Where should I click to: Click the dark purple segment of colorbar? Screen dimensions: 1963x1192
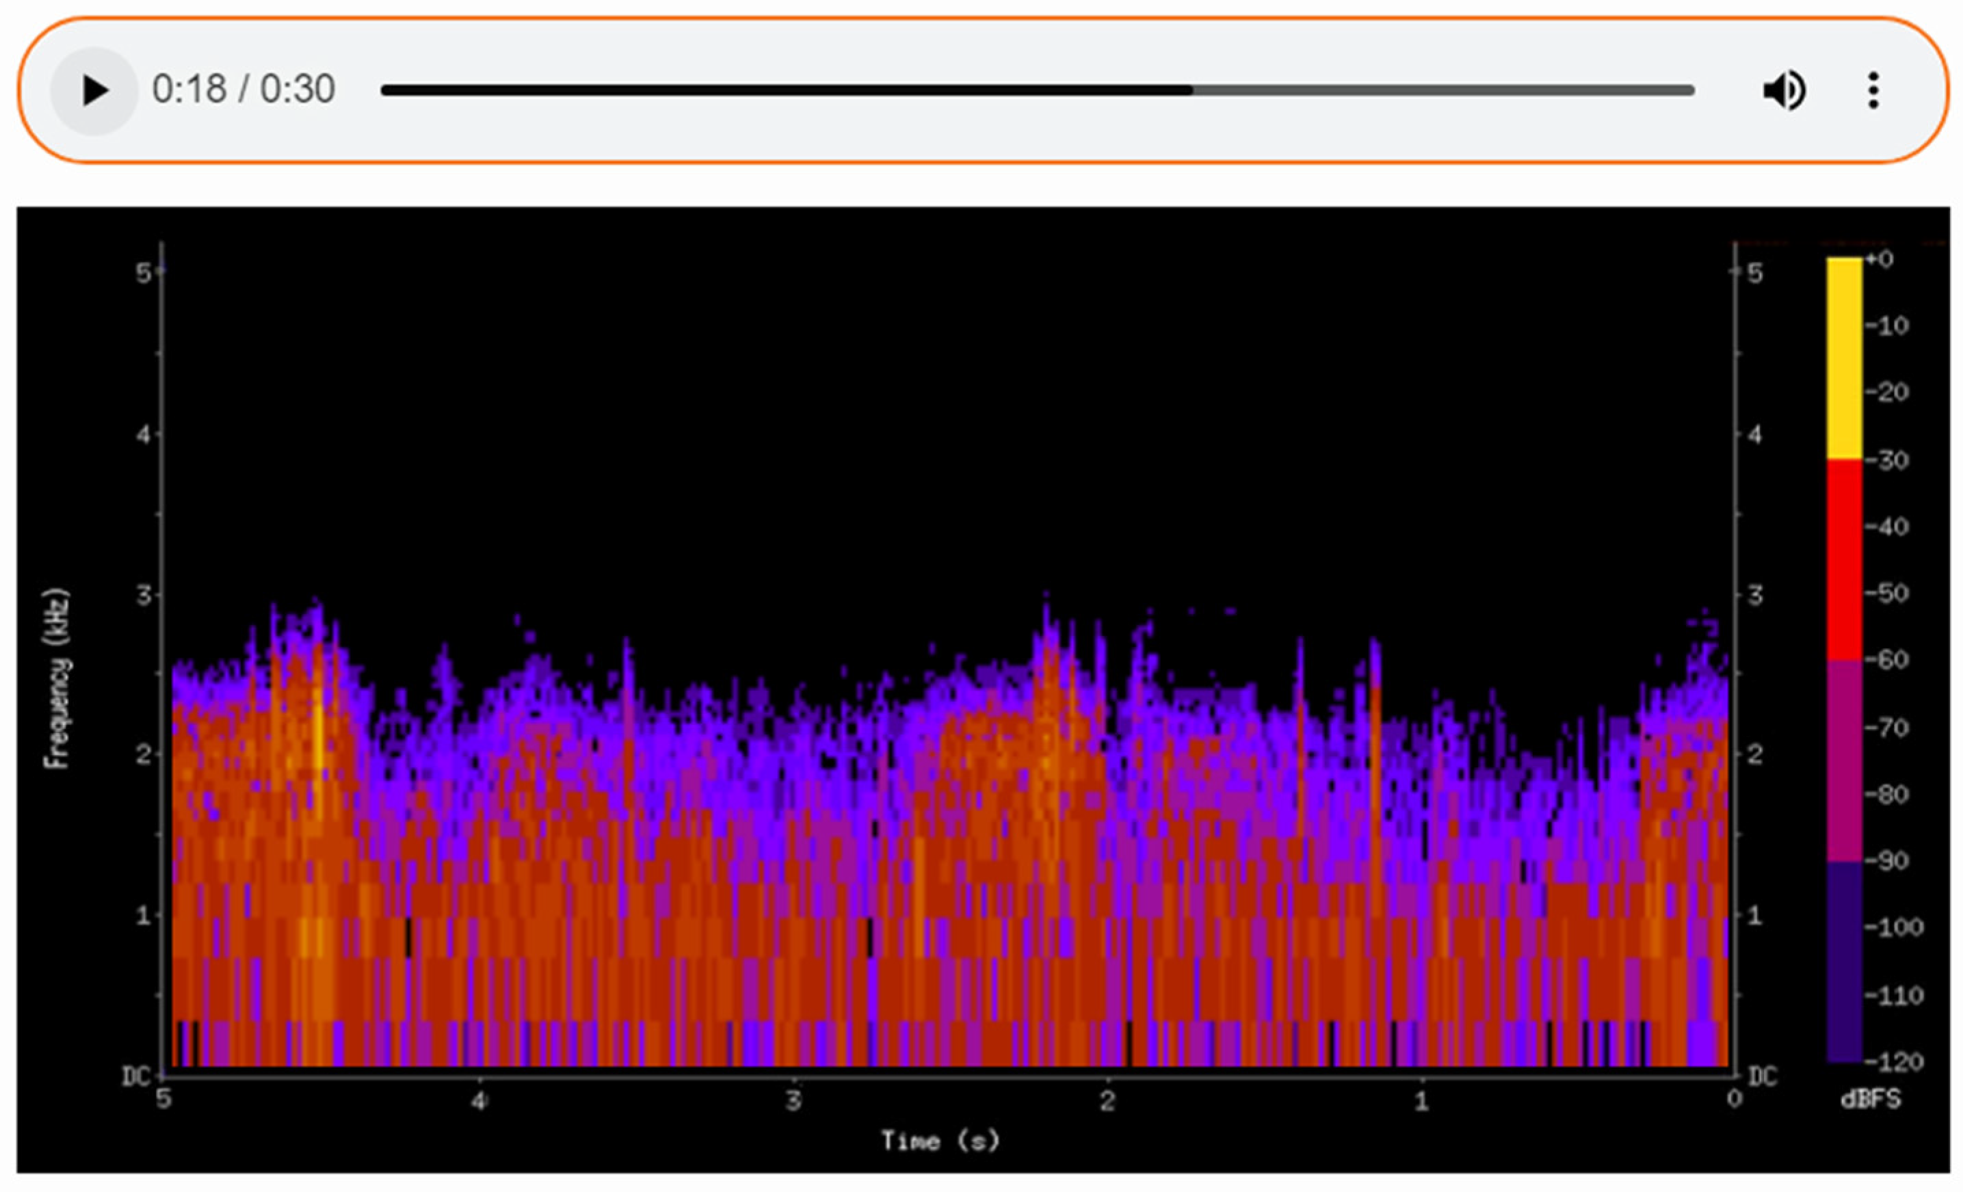point(1843,961)
